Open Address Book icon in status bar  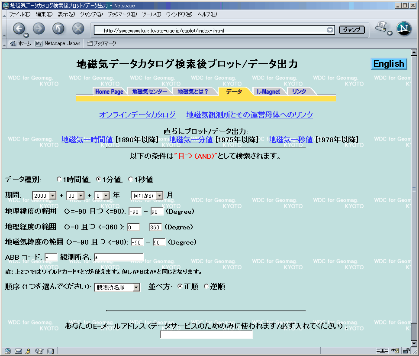(51, 351)
